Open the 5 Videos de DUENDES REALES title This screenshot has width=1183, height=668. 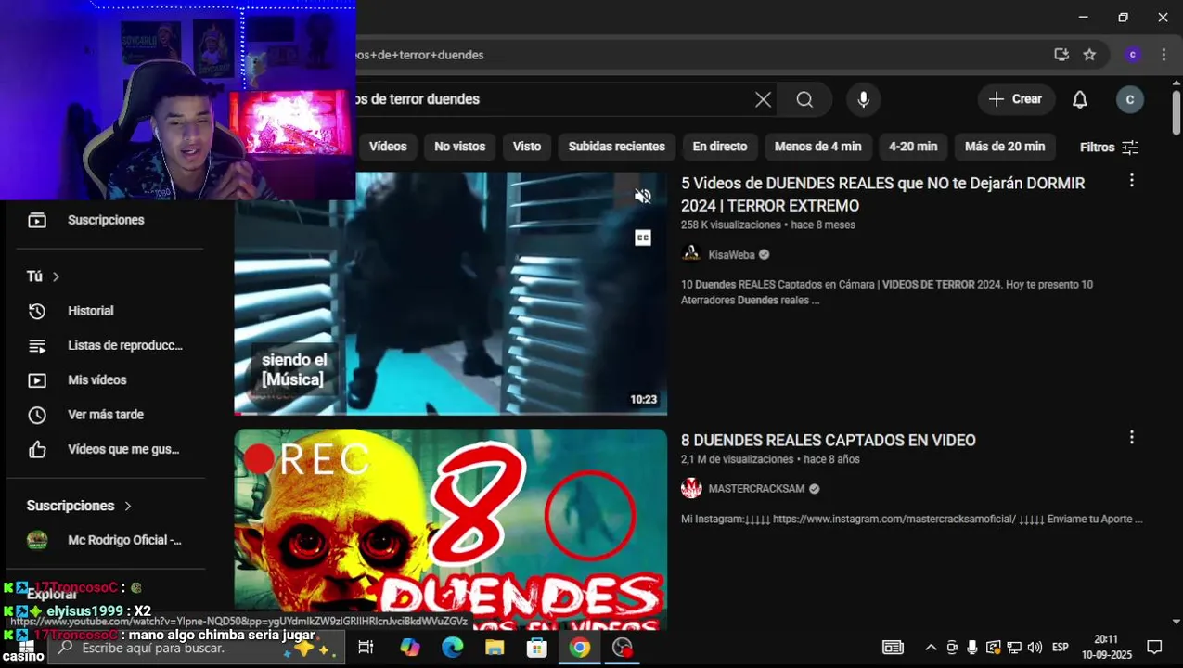click(882, 194)
